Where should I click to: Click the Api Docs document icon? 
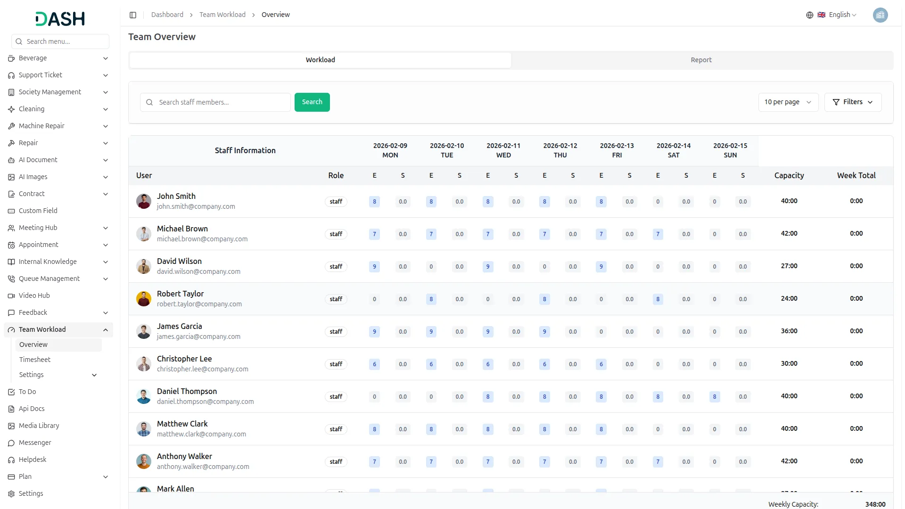coord(11,409)
